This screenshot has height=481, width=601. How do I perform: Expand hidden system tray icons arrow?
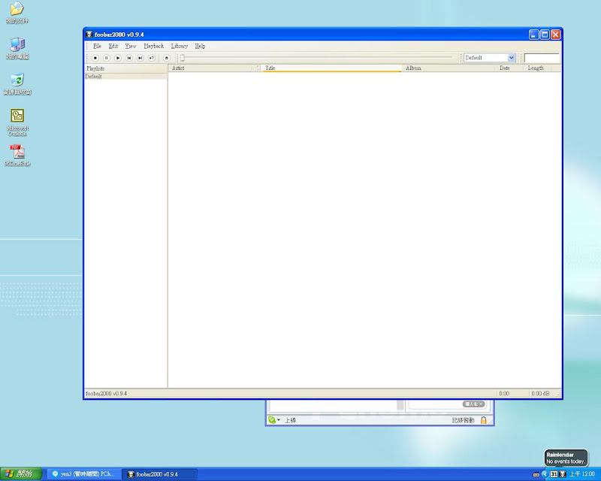coord(545,474)
